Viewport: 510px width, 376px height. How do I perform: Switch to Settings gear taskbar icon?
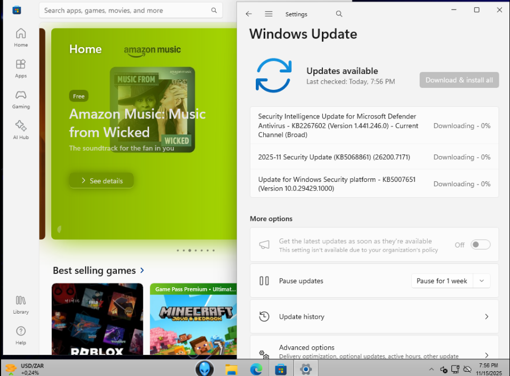tap(306, 369)
